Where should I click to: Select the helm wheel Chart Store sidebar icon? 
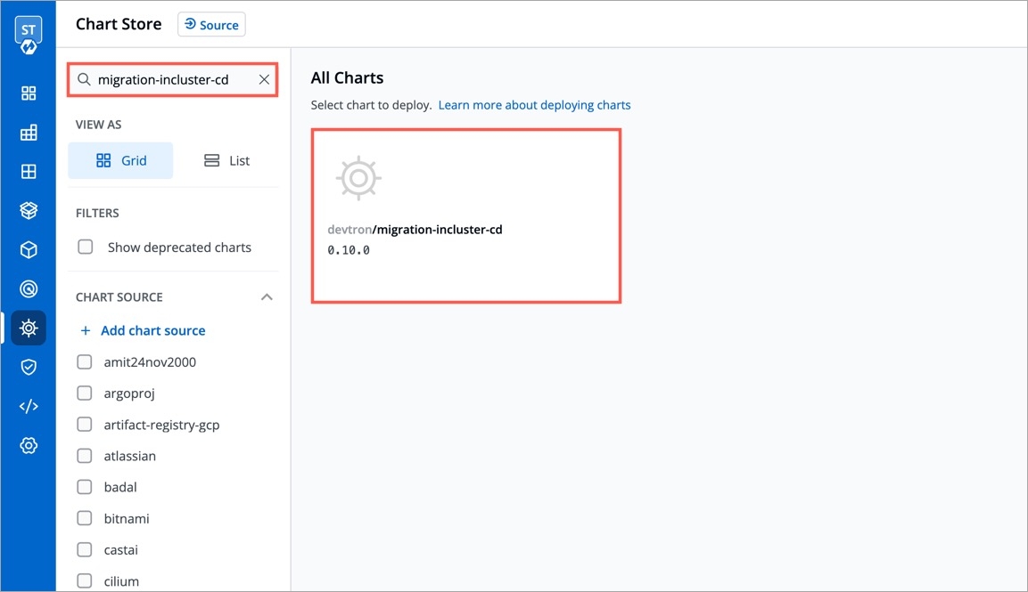tap(29, 328)
